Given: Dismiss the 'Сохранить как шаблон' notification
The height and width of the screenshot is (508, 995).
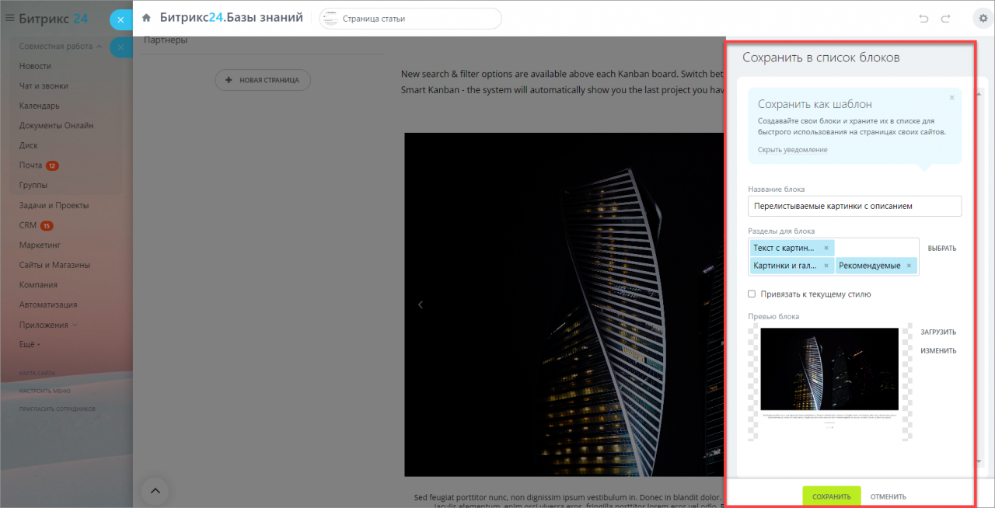Looking at the screenshot, I should 951,98.
